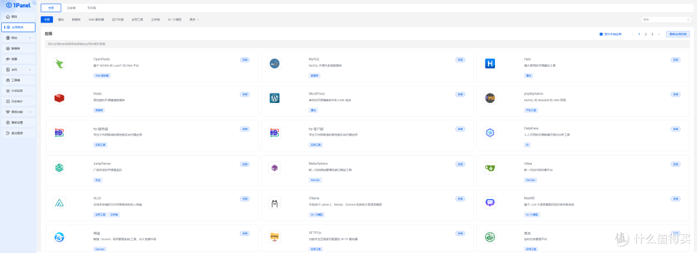The width and height of the screenshot is (697, 253).
Task: Toggle the 显示本地应用 checkbox
Action: tap(601, 34)
